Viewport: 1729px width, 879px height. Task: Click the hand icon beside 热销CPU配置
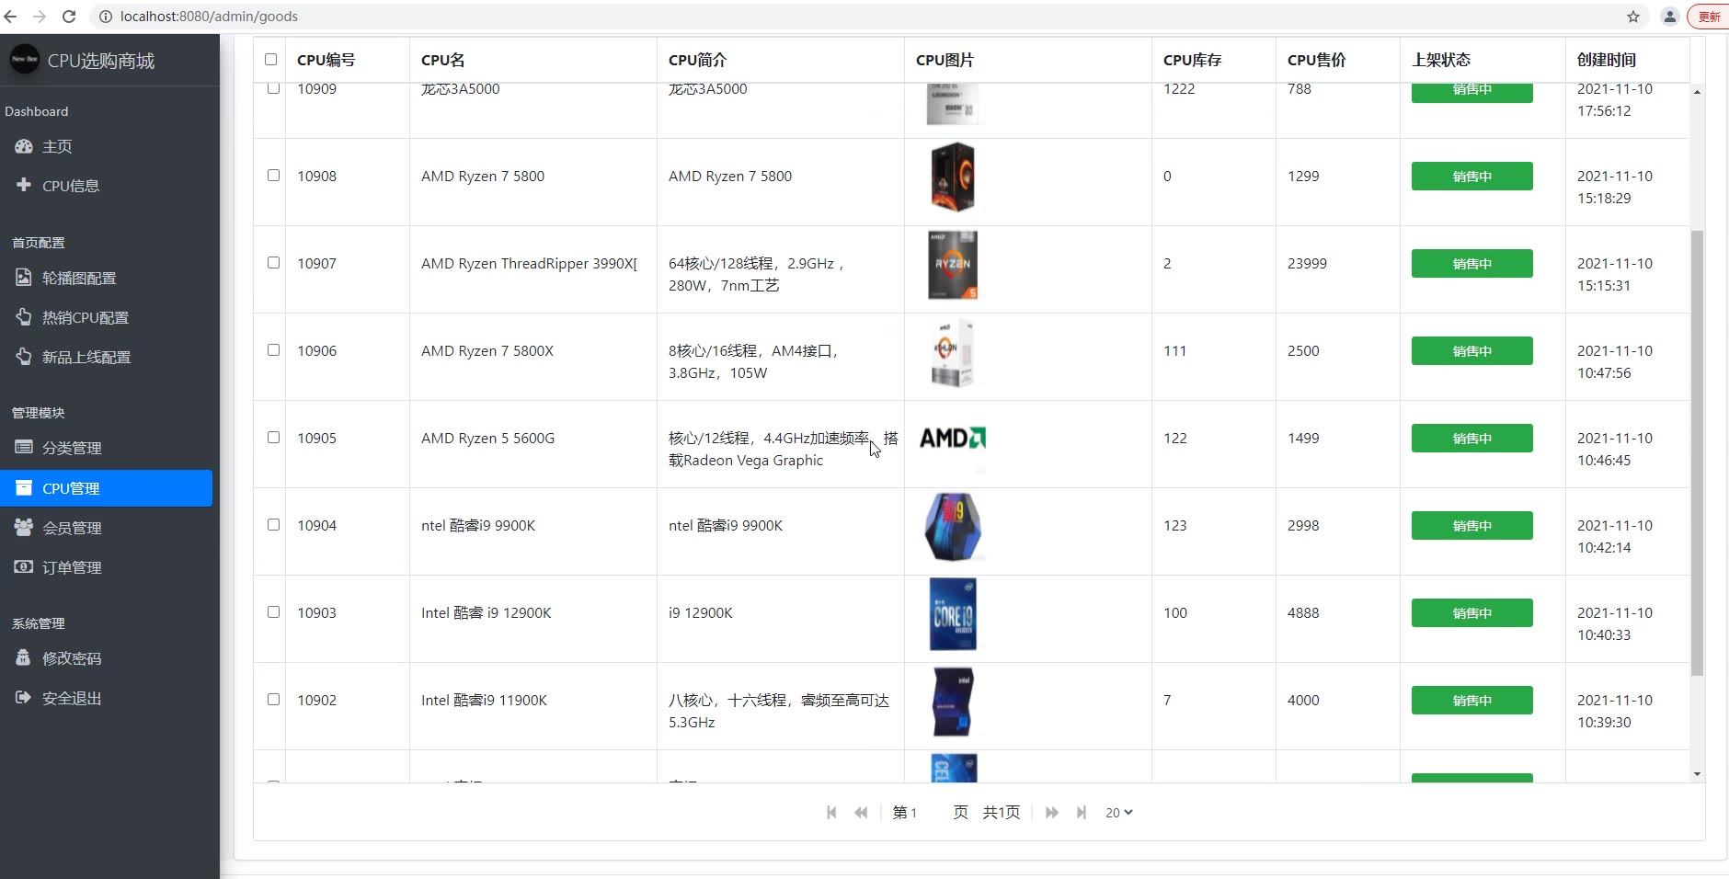click(24, 316)
